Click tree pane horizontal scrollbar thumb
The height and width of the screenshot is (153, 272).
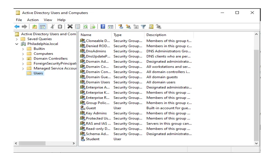point(32,143)
